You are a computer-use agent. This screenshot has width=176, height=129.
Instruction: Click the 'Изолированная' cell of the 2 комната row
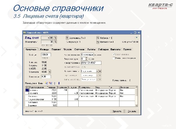(86, 93)
